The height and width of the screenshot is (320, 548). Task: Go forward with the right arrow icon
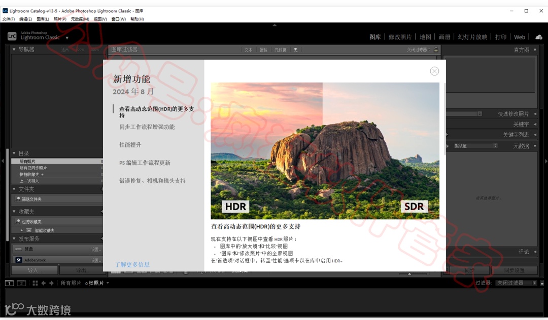(51, 284)
